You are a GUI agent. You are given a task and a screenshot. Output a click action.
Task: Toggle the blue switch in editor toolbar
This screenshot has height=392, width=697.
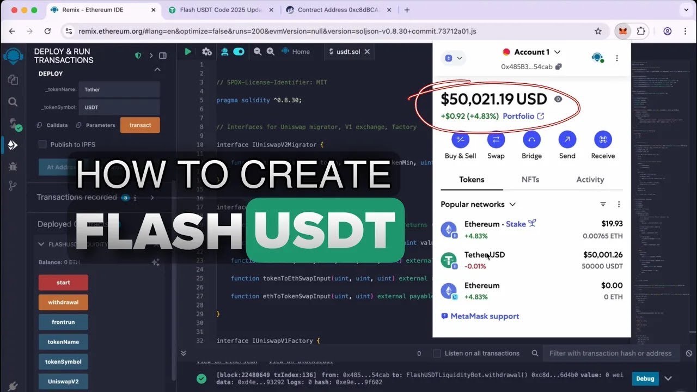(x=239, y=52)
